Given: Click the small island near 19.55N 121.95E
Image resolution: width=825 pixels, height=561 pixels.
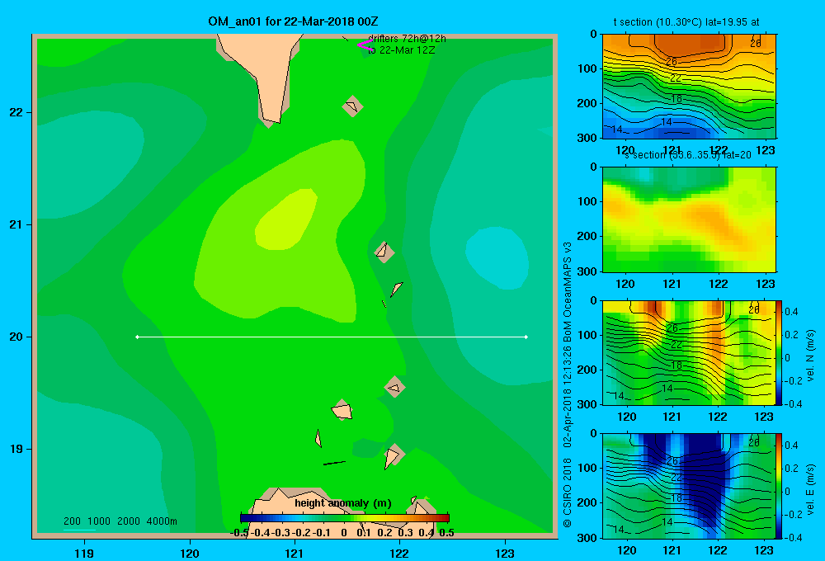Looking at the screenshot, I should coord(394,387).
